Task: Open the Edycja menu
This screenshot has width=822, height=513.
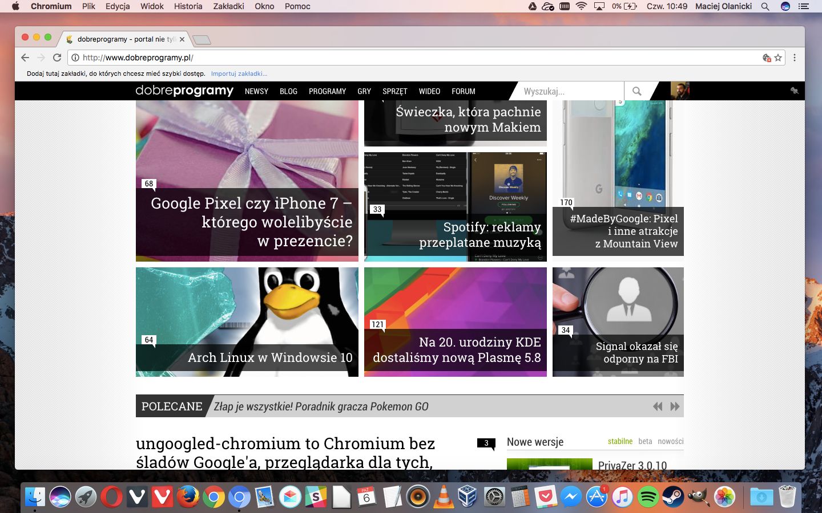Action: pyautogui.click(x=118, y=6)
